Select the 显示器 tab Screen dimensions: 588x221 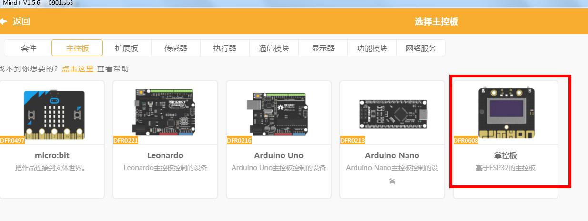[x=323, y=48]
